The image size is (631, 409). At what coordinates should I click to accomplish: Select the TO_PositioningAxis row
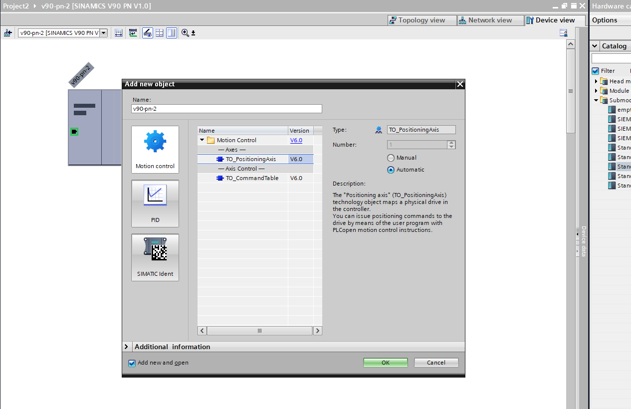point(255,159)
